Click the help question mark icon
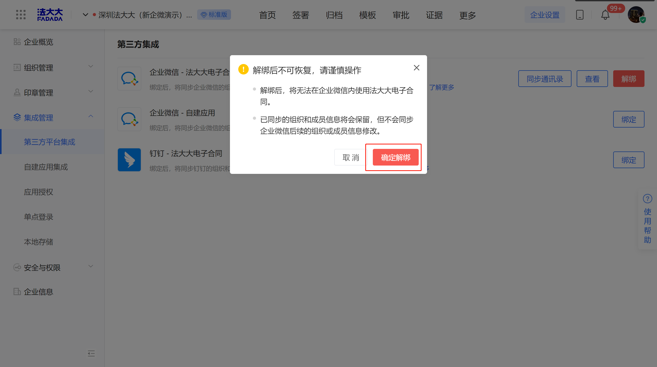 coord(647,199)
